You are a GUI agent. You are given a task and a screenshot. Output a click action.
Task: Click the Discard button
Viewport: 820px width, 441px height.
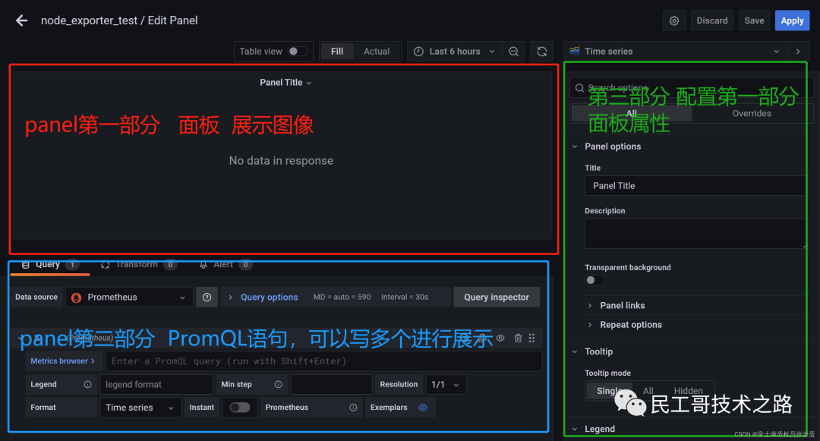tap(711, 21)
